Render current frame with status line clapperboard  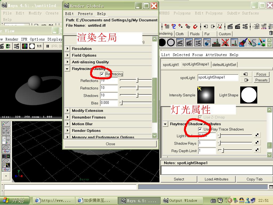click(230, 26)
